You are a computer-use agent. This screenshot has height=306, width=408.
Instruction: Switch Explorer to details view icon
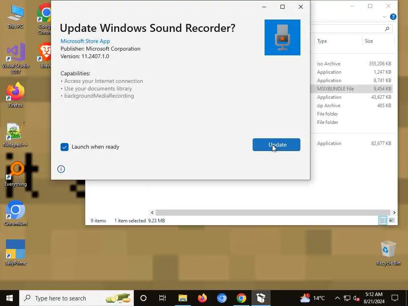[x=383, y=221]
